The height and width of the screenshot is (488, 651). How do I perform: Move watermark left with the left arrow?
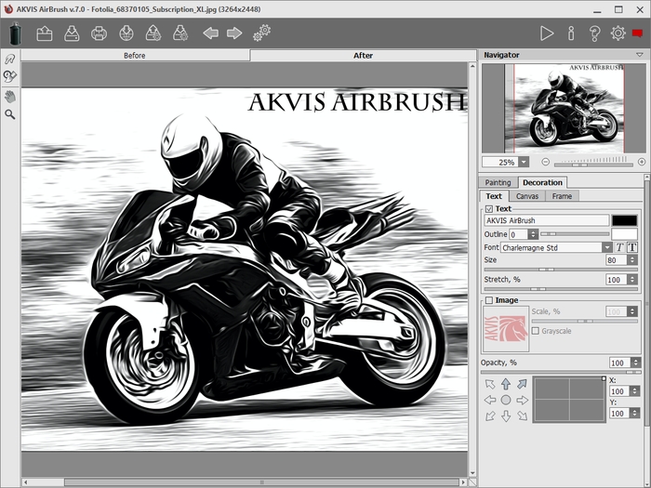(490, 400)
